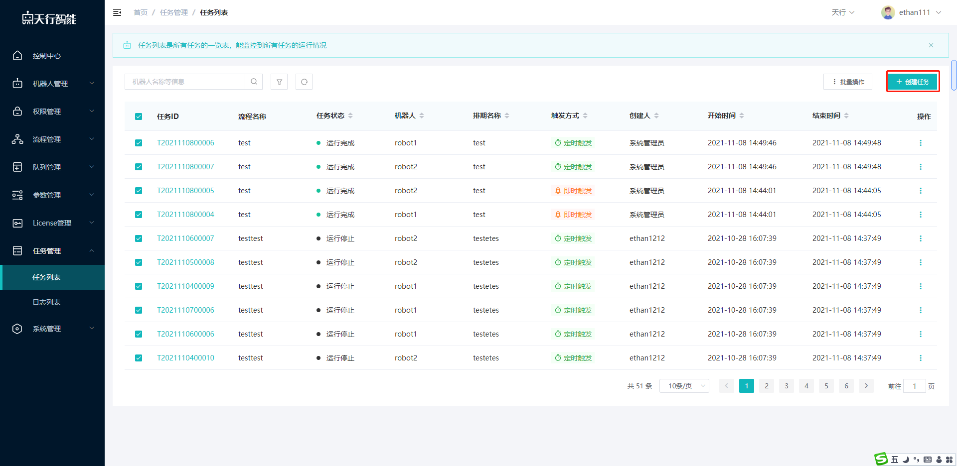
Task: Select 日志列表 in the sidebar
Action: click(52, 302)
